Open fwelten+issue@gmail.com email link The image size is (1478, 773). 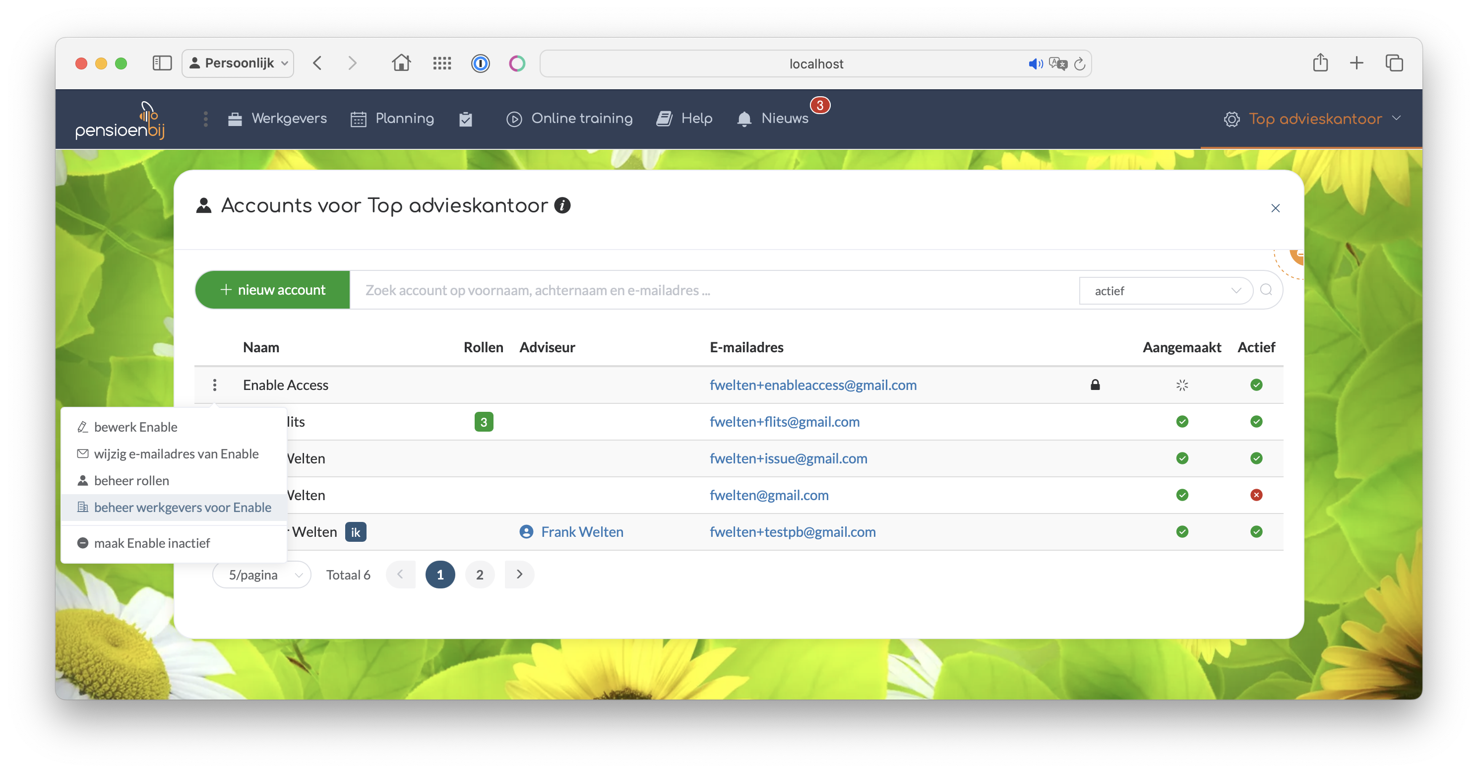(x=788, y=458)
